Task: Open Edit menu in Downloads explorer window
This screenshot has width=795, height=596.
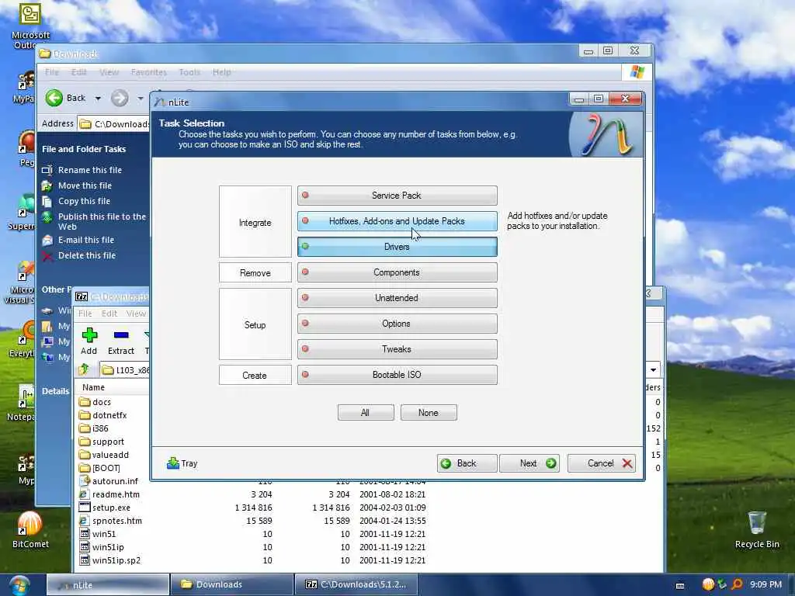Action: pos(78,72)
